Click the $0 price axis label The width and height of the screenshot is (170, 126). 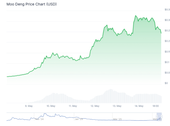click(x=166, y=83)
